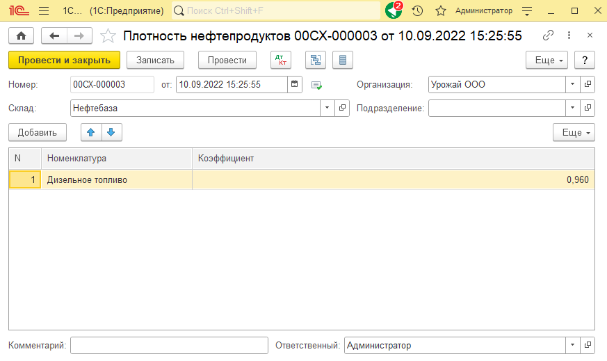The height and width of the screenshot is (361, 607).
Task: Open document structure subordination icon
Action: 316,61
